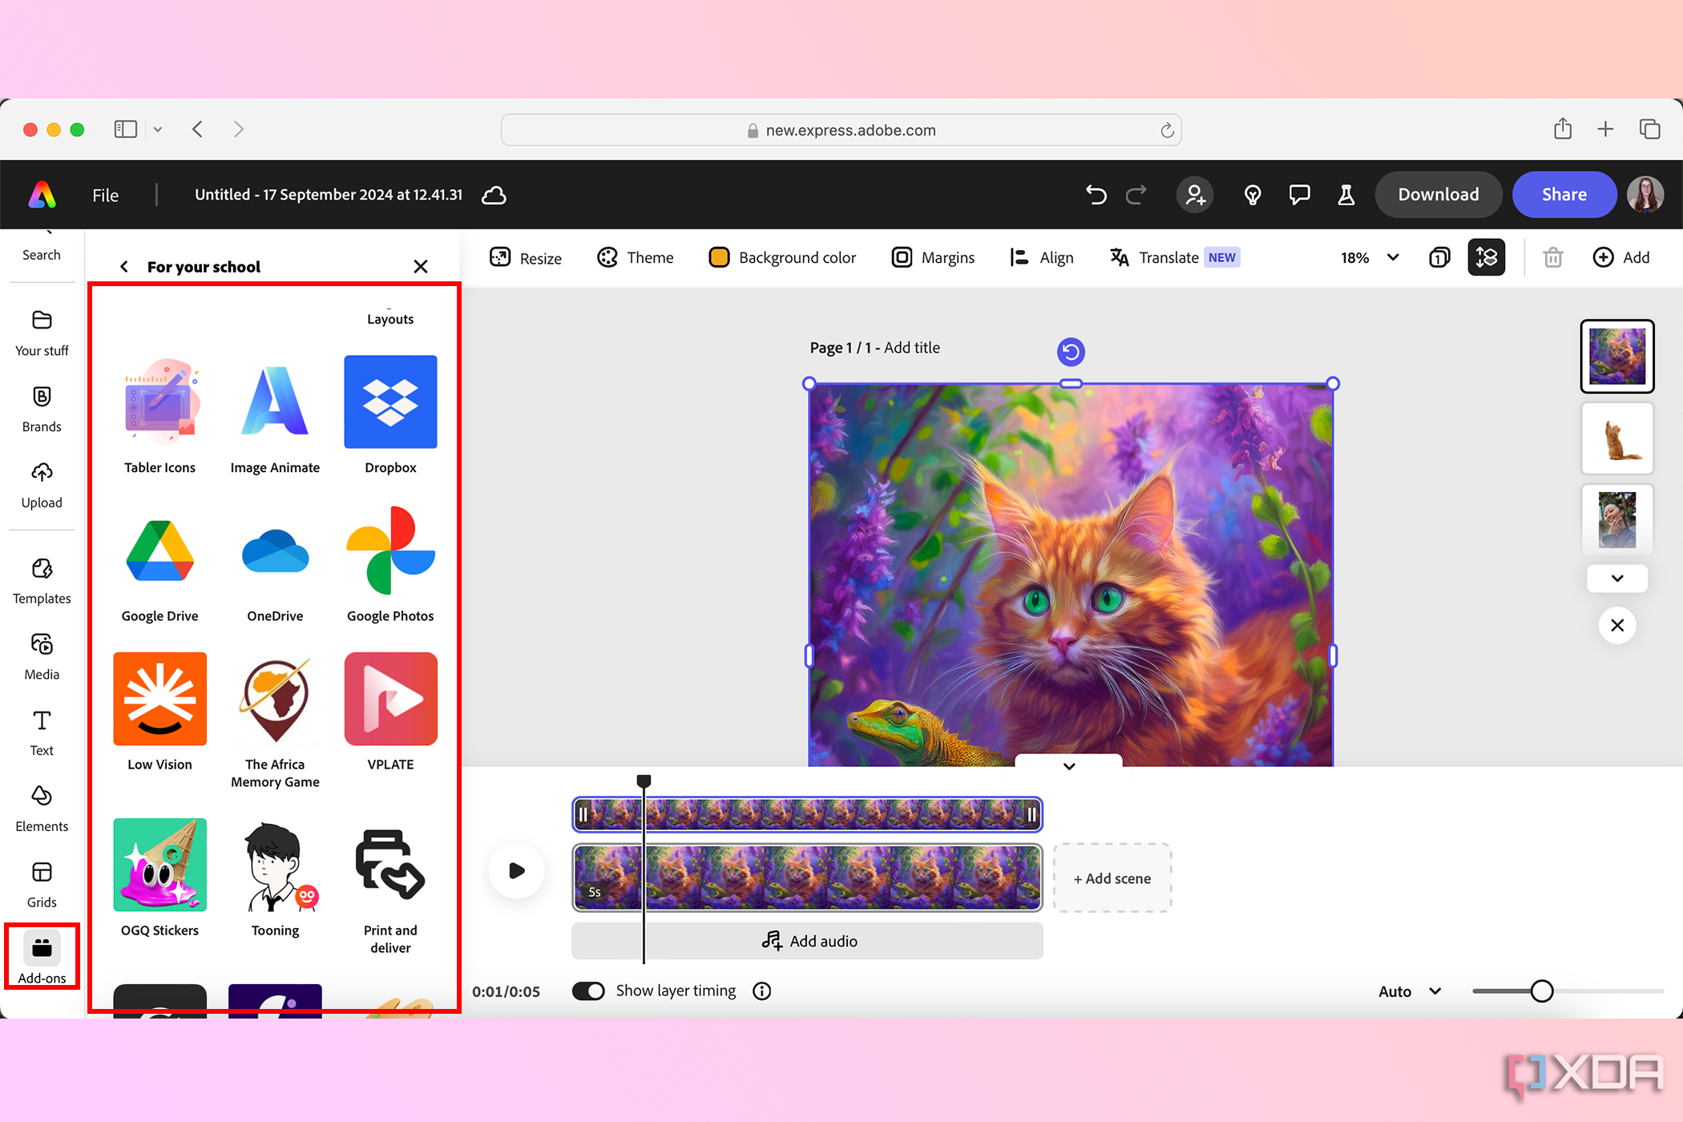Delete the page with the trash icon

(1553, 257)
